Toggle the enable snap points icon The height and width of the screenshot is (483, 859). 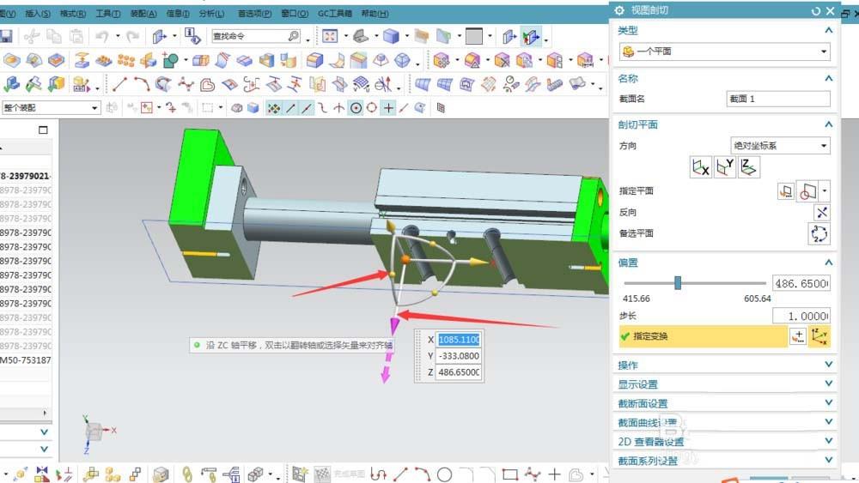click(x=273, y=108)
